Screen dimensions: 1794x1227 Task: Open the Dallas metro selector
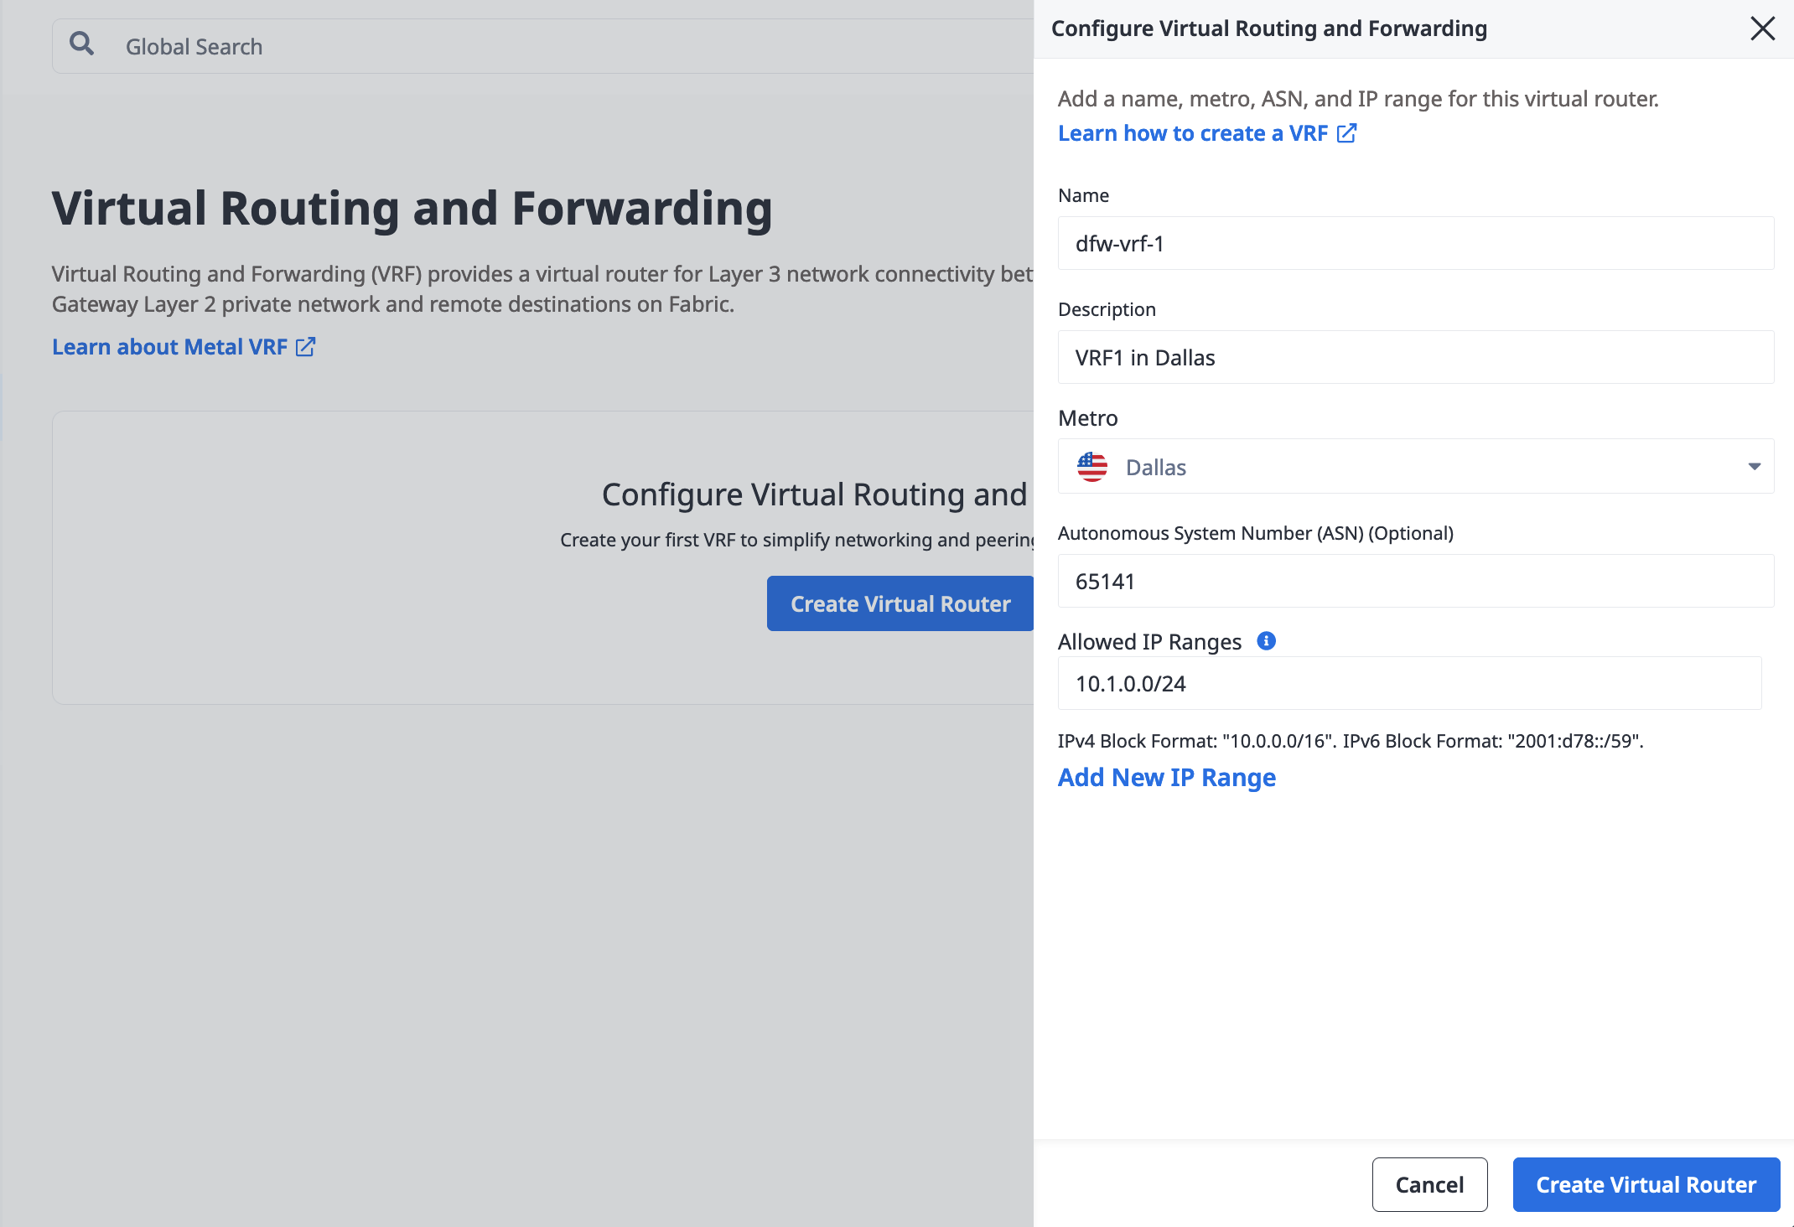tap(1416, 467)
